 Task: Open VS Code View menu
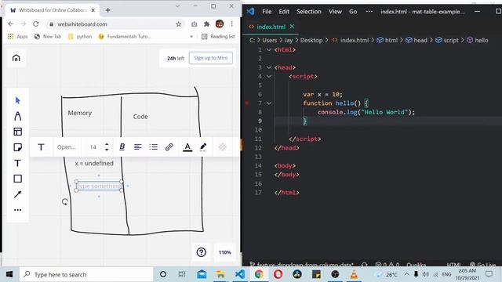click(x=335, y=12)
